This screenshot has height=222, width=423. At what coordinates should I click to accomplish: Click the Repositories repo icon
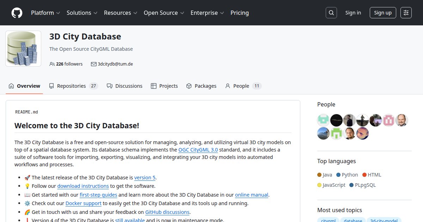(x=51, y=86)
